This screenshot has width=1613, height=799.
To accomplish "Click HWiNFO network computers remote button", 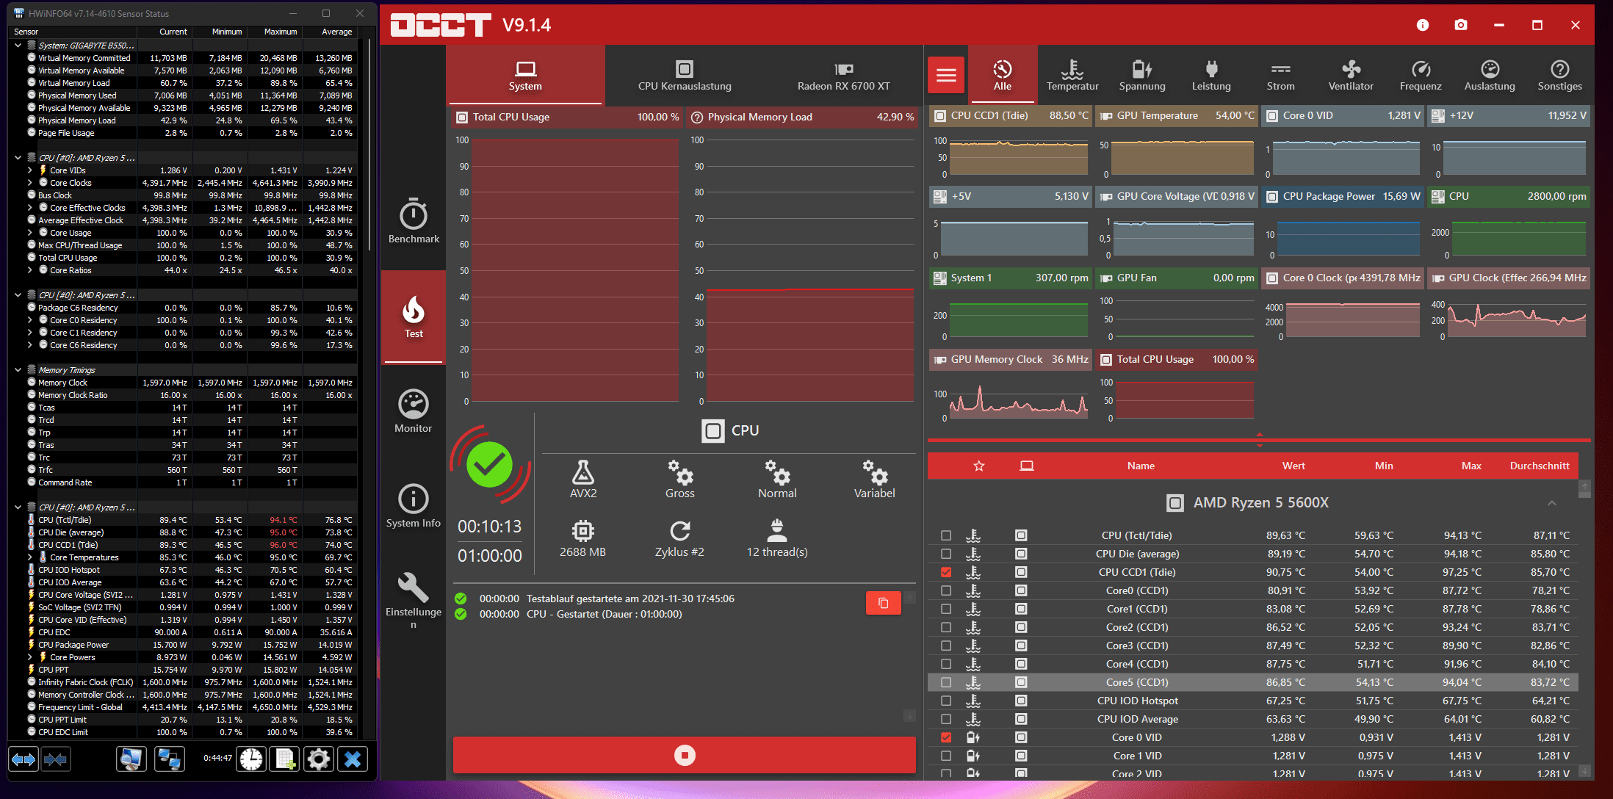I will point(170,759).
